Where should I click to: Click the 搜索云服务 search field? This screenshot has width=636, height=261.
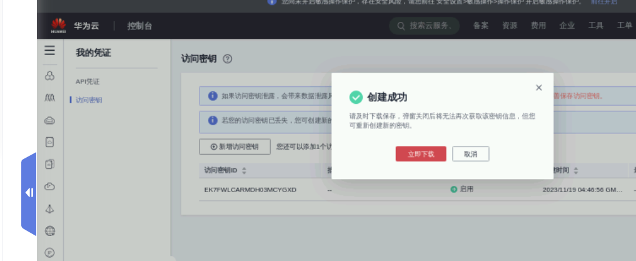click(424, 26)
